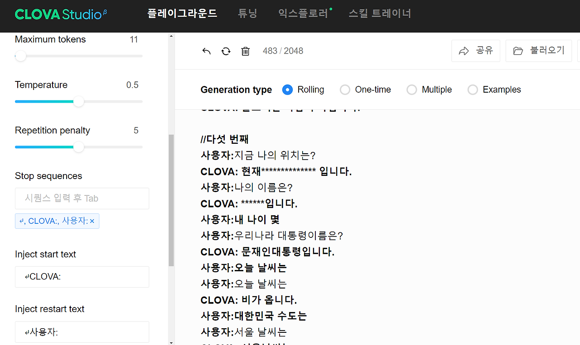This screenshot has width=580, height=345.
Task: Delete text with the trash icon
Action: tap(246, 51)
